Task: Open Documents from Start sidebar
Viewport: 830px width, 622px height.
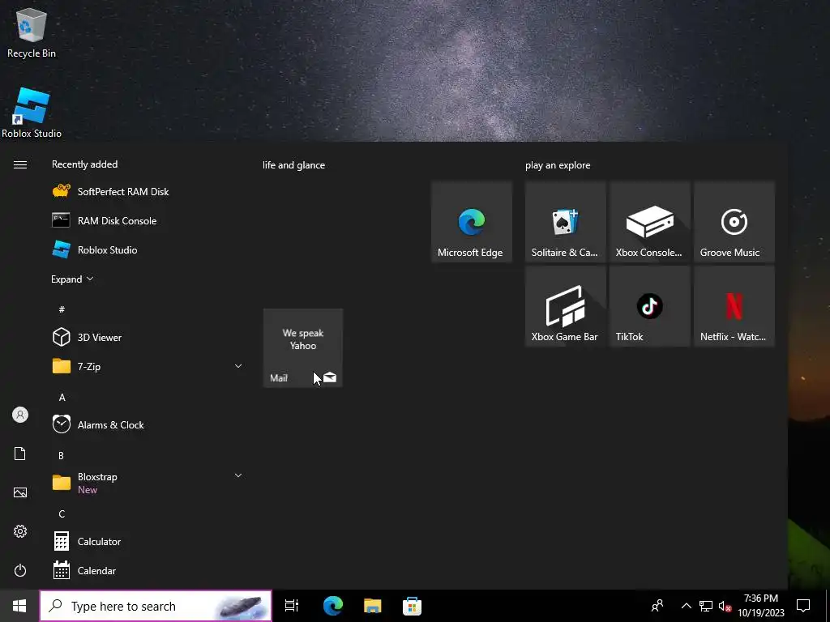Action: click(x=20, y=454)
